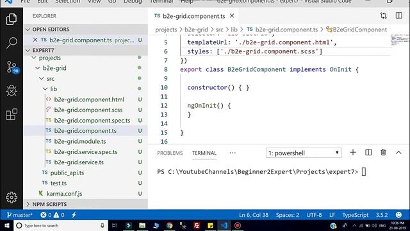Kill terminal with trash icon
Screen dimensions: 410x231
383,153
